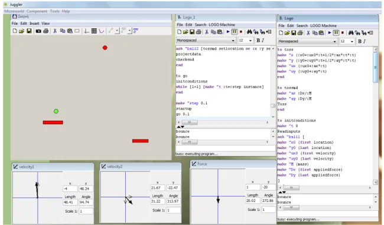Click the splitter arrows above the Logo output pane
Image resolution: width=384 pixels, height=225 pixels.
[282, 192]
